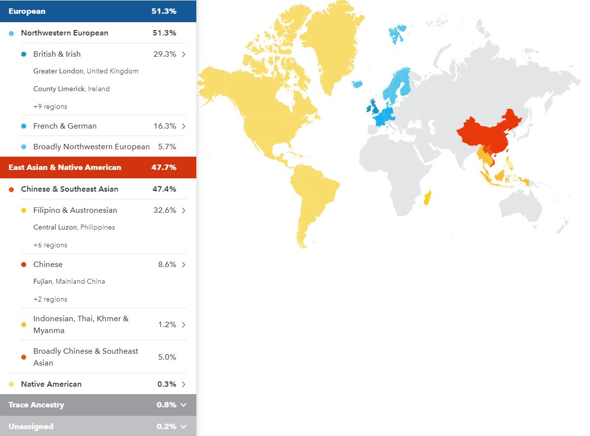The height and width of the screenshot is (436, 590).
Task: Expand the Unassigned dropdown arrow
Action: coord(184,426)
